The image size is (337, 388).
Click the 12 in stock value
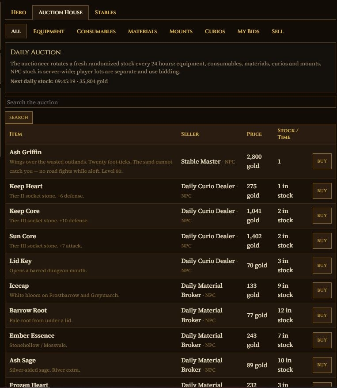[285, 316]
